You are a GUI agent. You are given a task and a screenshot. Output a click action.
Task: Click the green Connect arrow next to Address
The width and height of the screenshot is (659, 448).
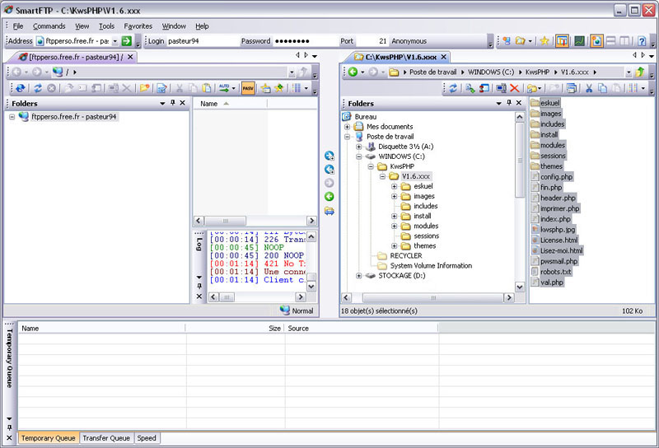pos(127,41)
